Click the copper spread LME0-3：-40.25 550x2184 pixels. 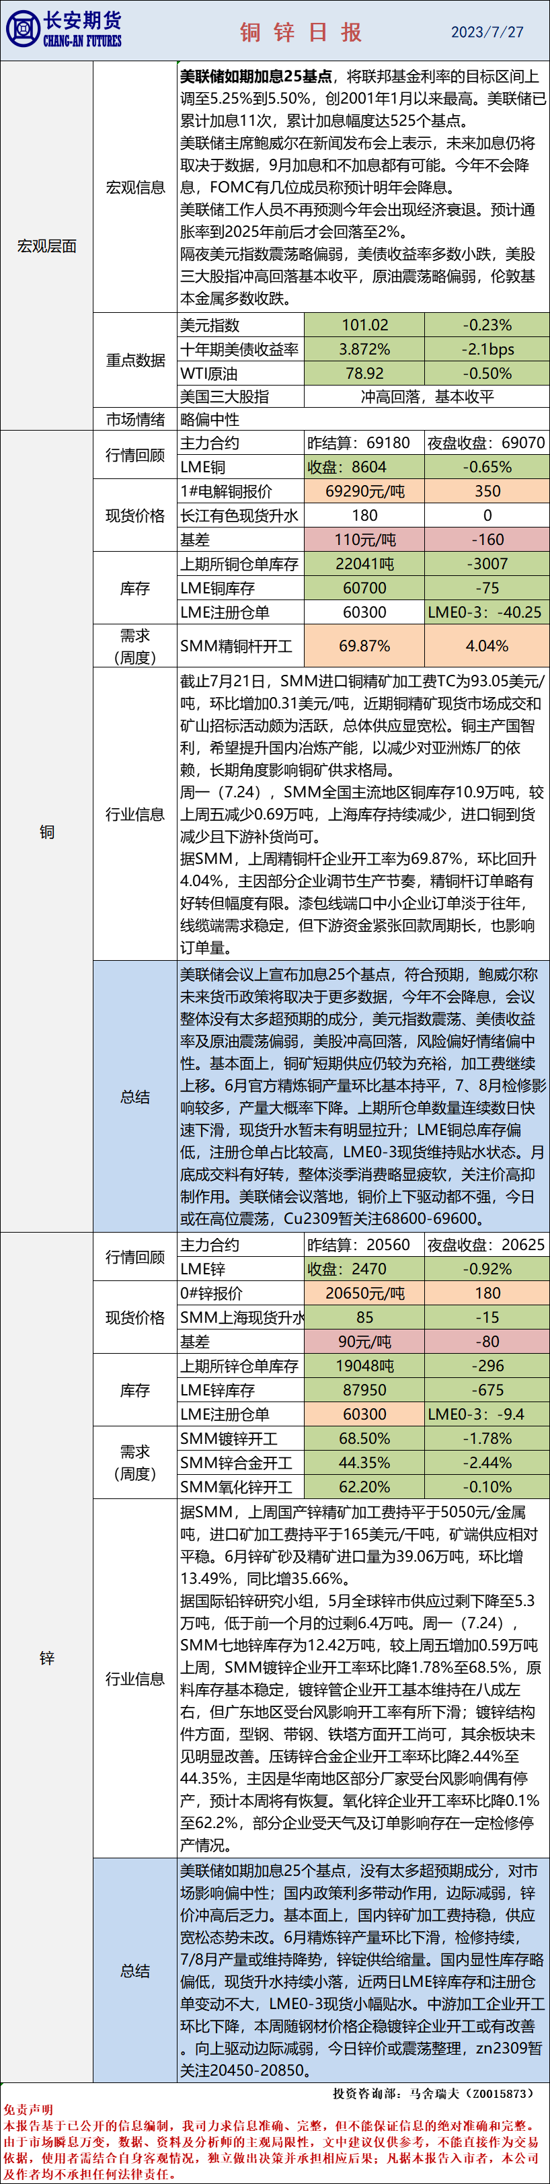coord(487,612)
